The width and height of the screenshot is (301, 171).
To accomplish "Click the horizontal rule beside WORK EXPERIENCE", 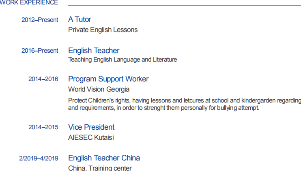I will (185, 5).
